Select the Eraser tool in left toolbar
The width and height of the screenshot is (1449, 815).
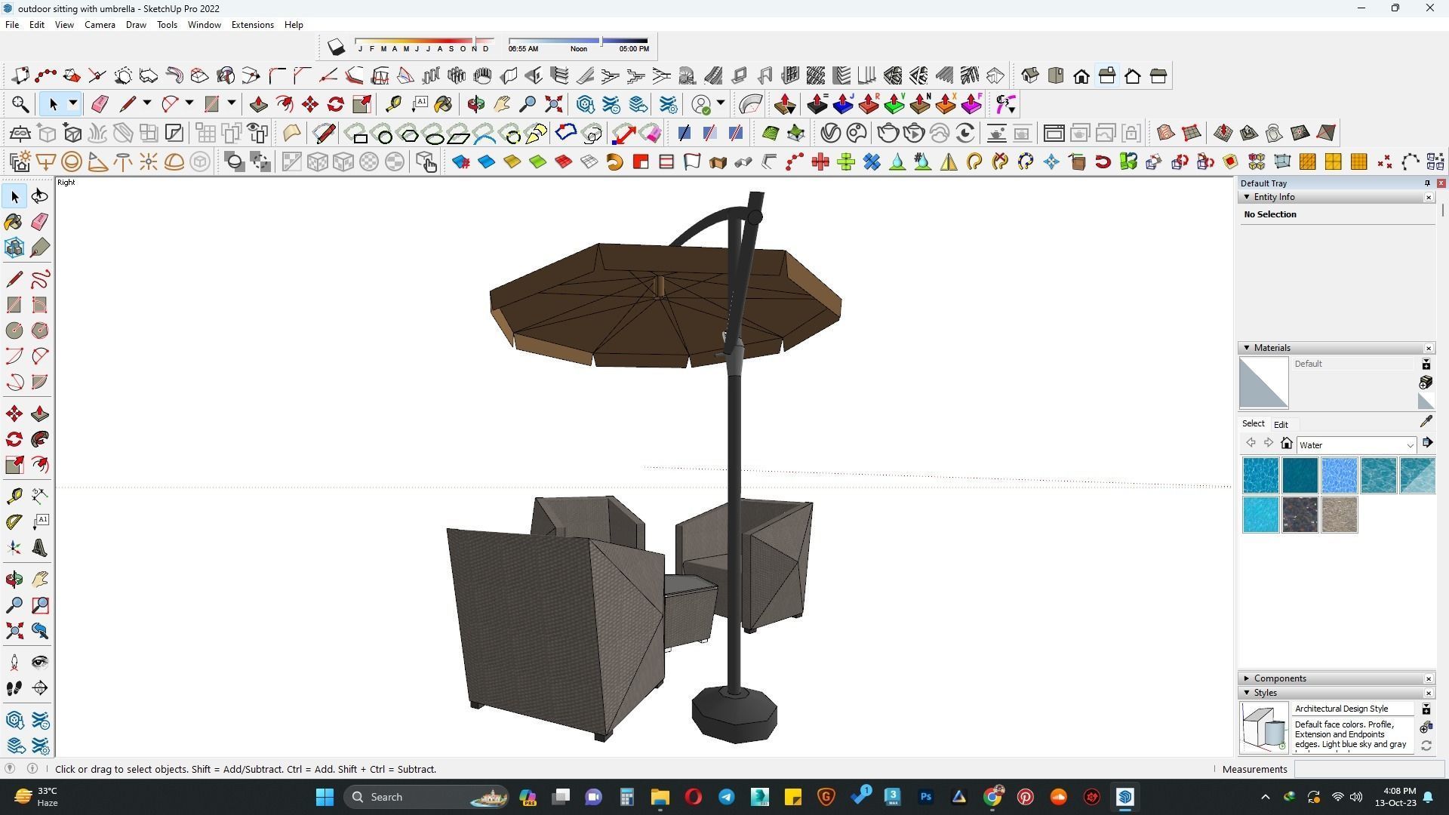tap(40, 222)
